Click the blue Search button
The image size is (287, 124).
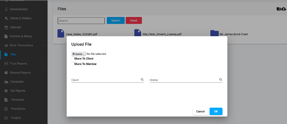click(116, 21)
